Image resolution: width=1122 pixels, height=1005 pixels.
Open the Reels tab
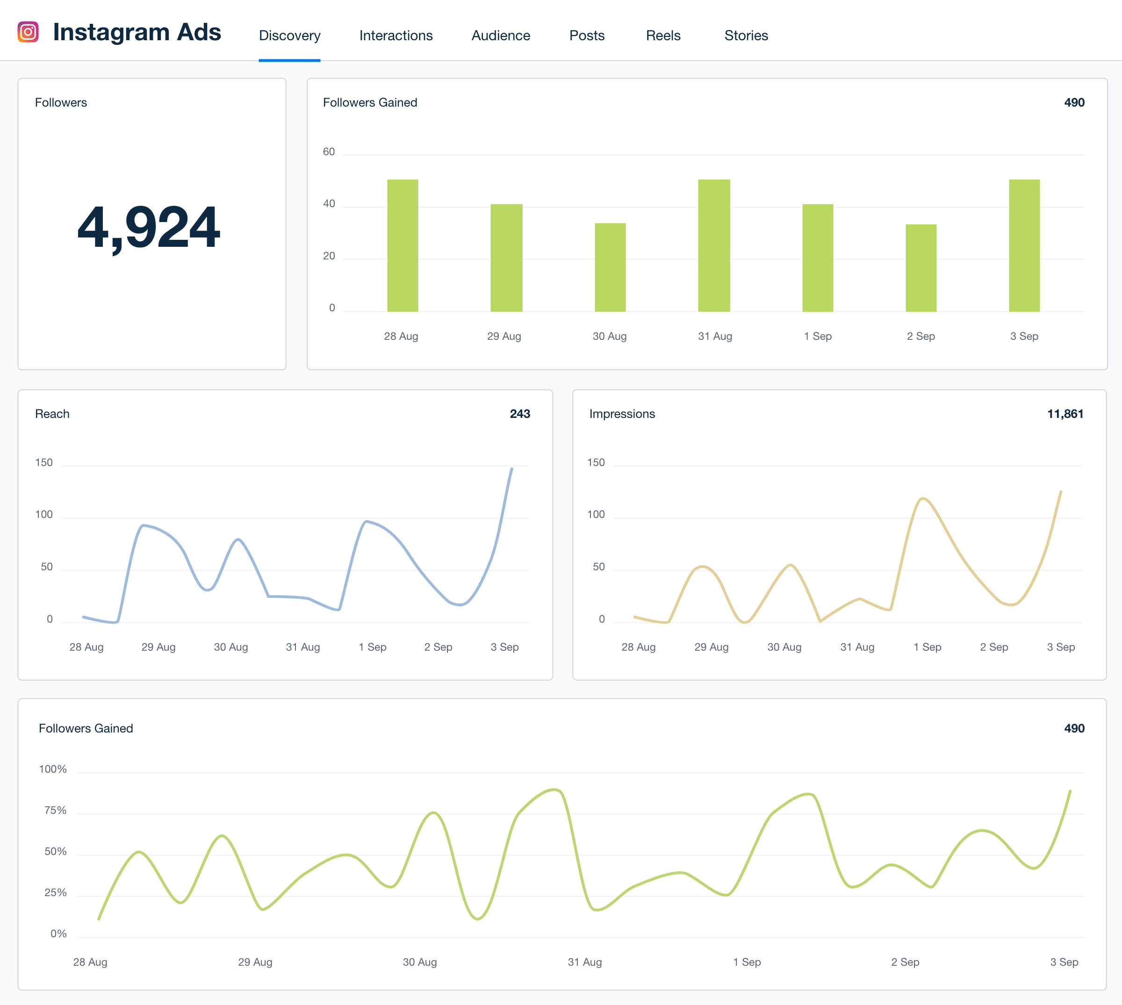pos(662,36)
